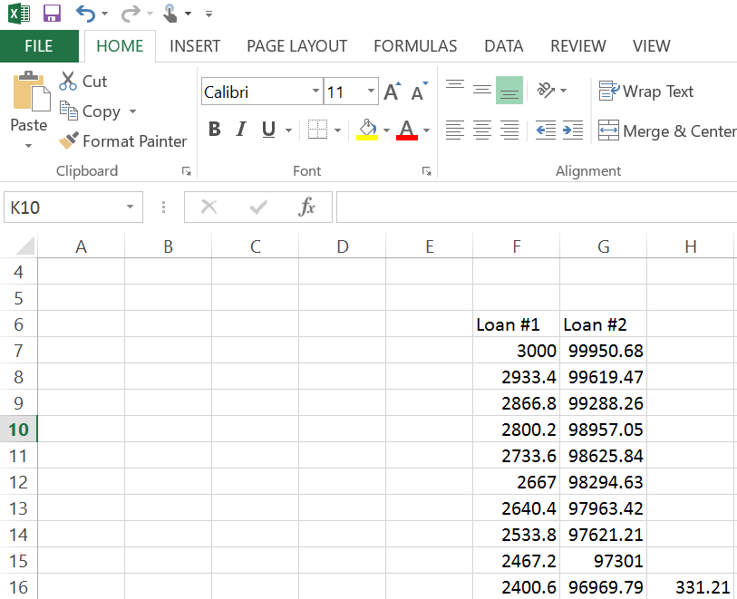Select the Format Painter brush
Image resolution: width=737 pixels, height=599 pixels.
pyautogui.click(x=69, y=141)
